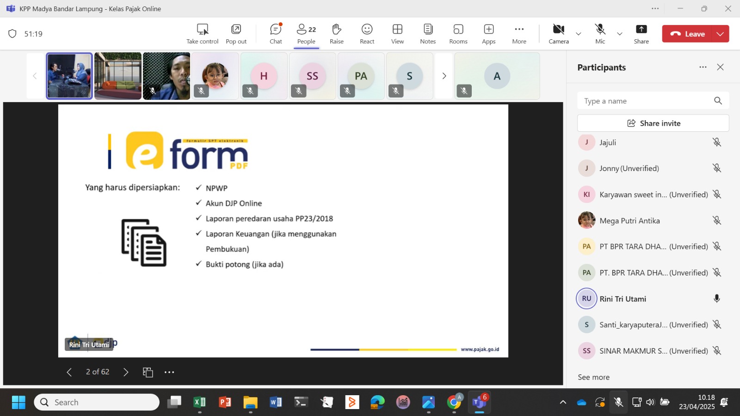Viewport: 740px width, 416px height.
Task: Open the Chat panel
Action: 276,34
